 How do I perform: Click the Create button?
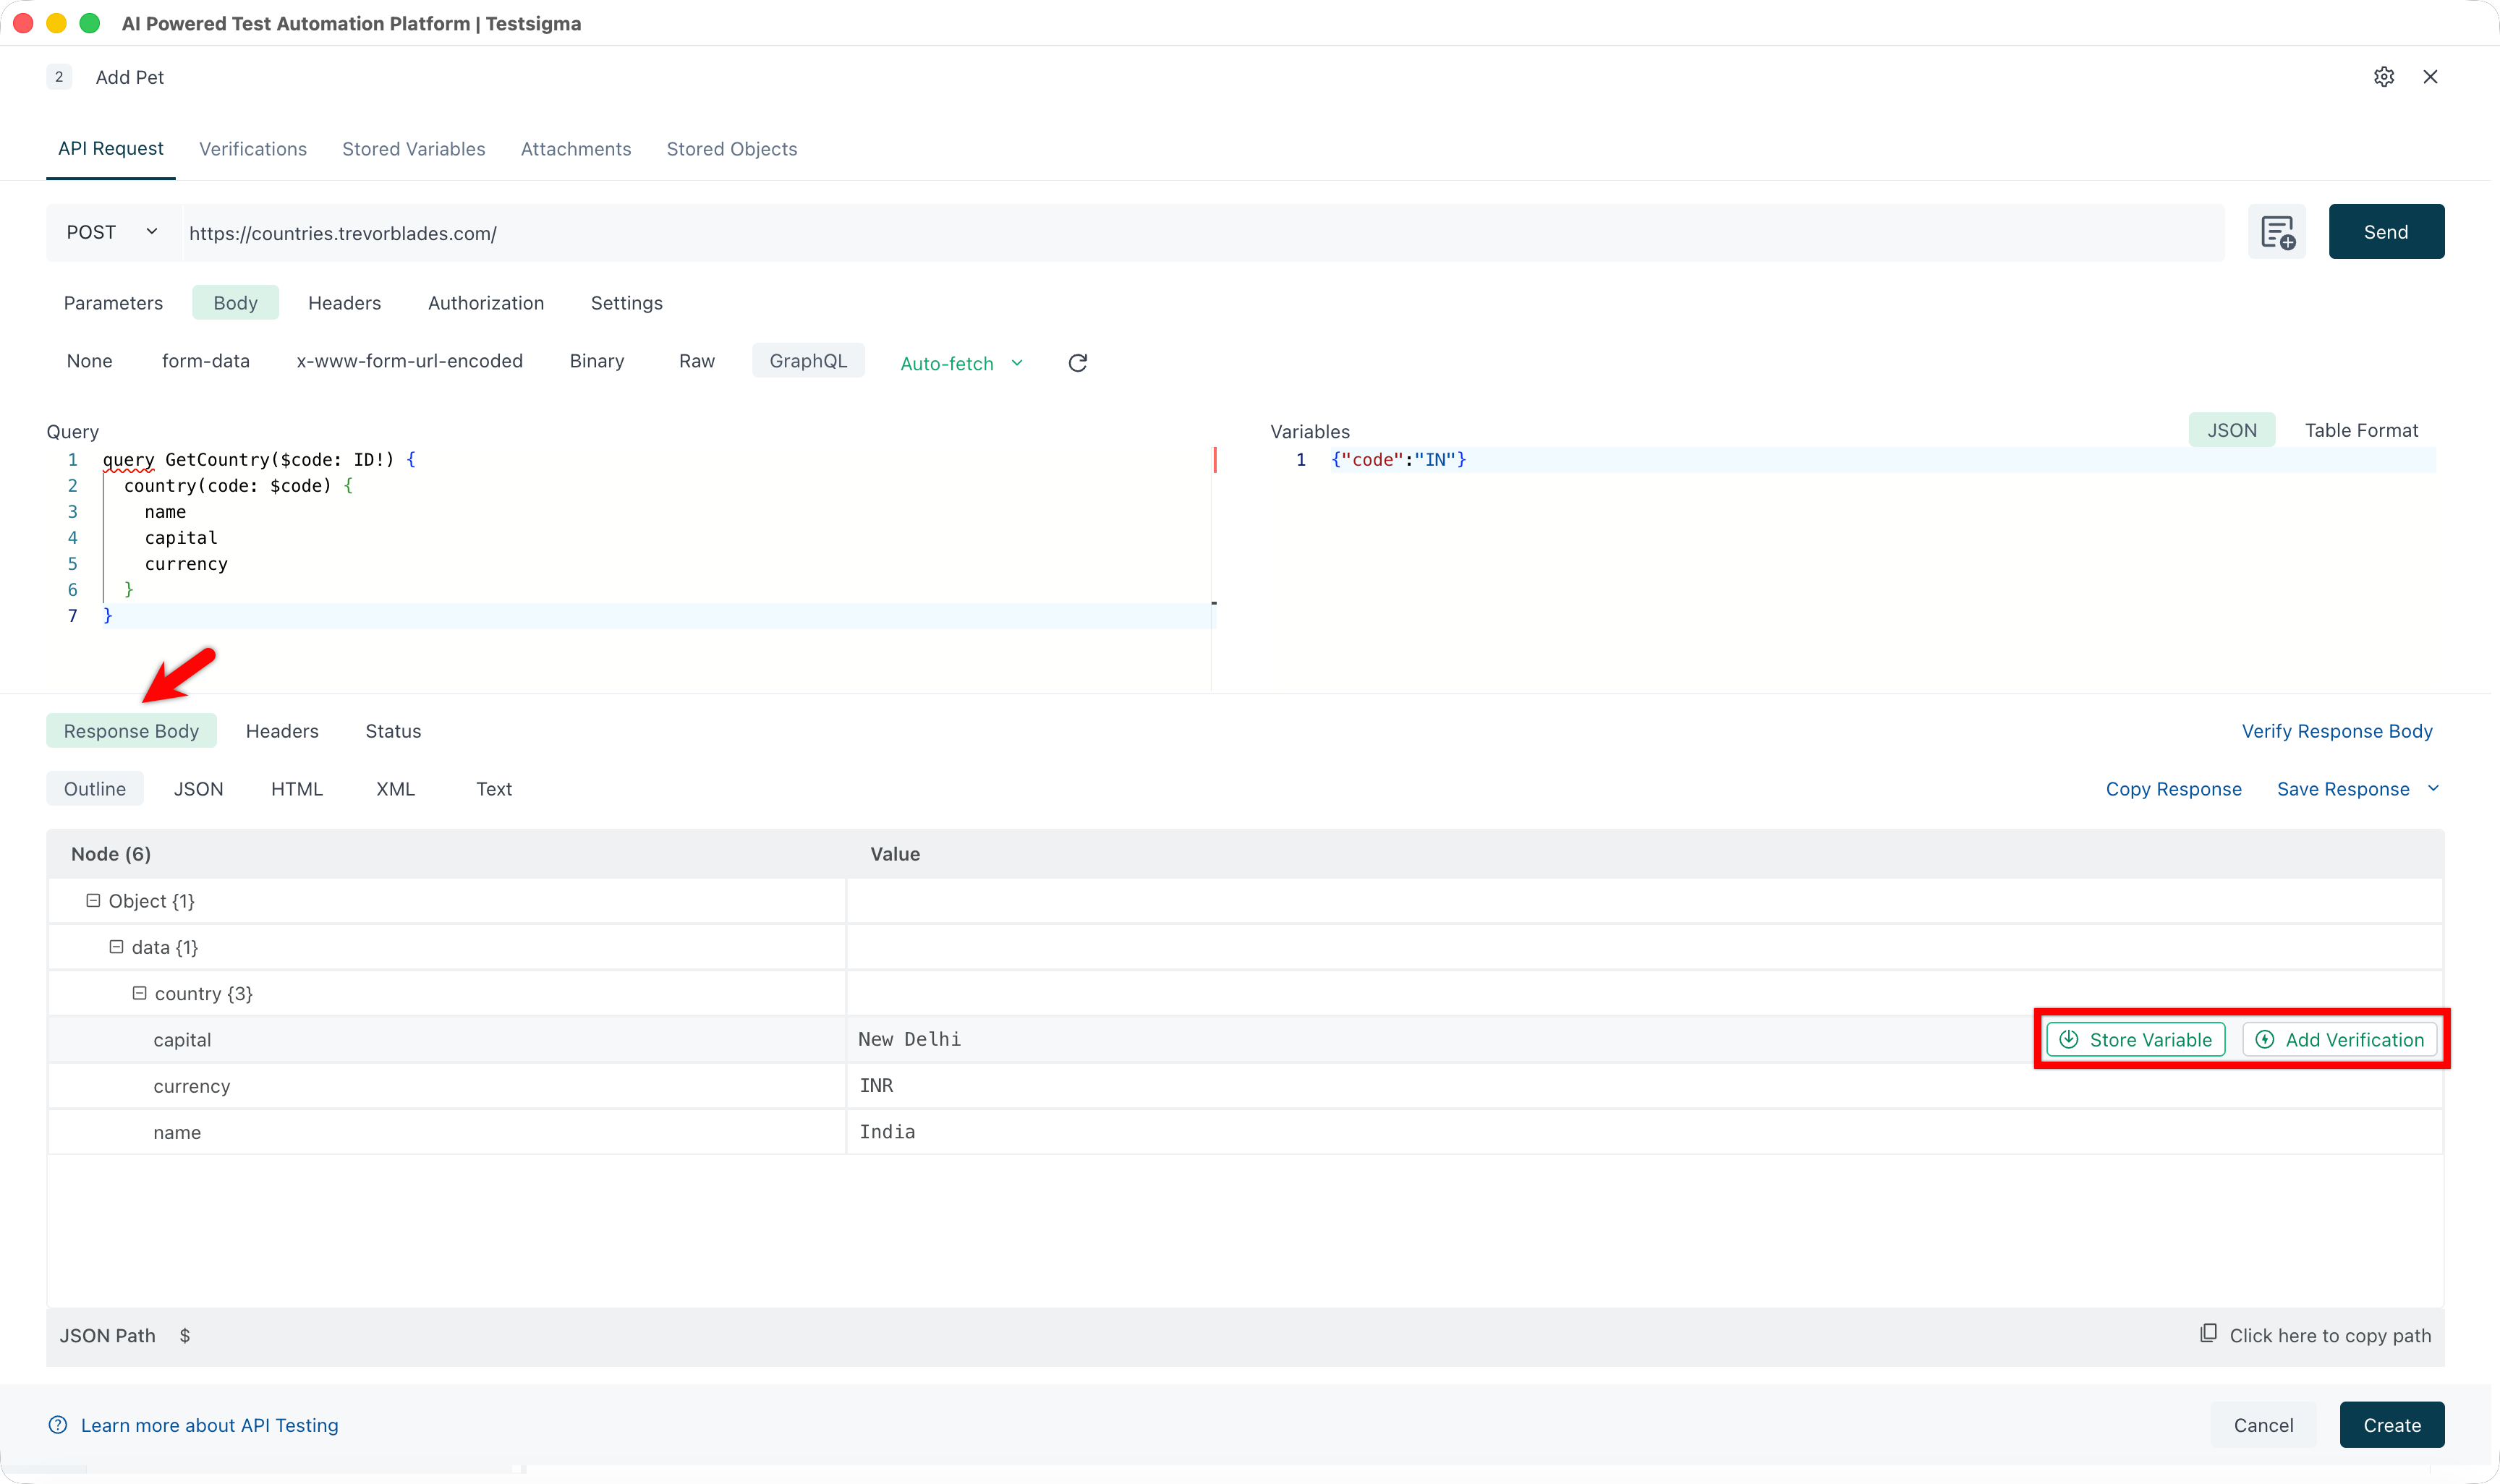tap(2391, 1424)
